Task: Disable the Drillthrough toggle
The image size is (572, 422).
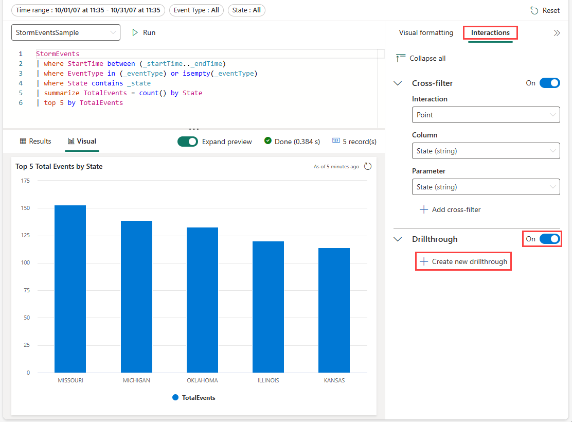Action: click(549, 239)
